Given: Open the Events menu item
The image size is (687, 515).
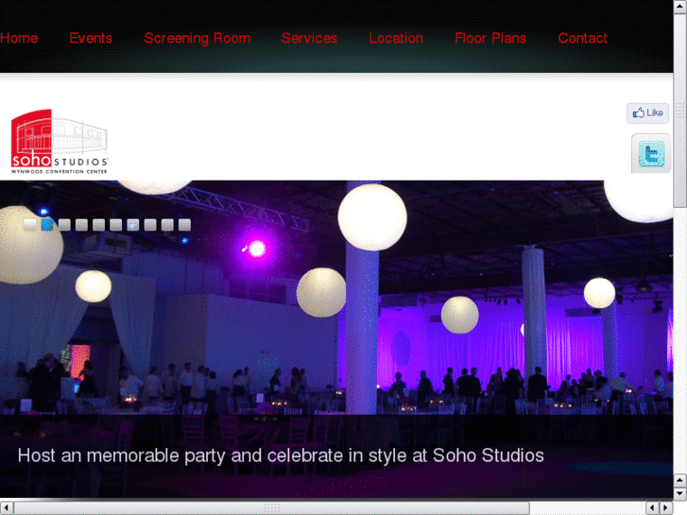Looking at the screenshot, I should pos(91,38).
